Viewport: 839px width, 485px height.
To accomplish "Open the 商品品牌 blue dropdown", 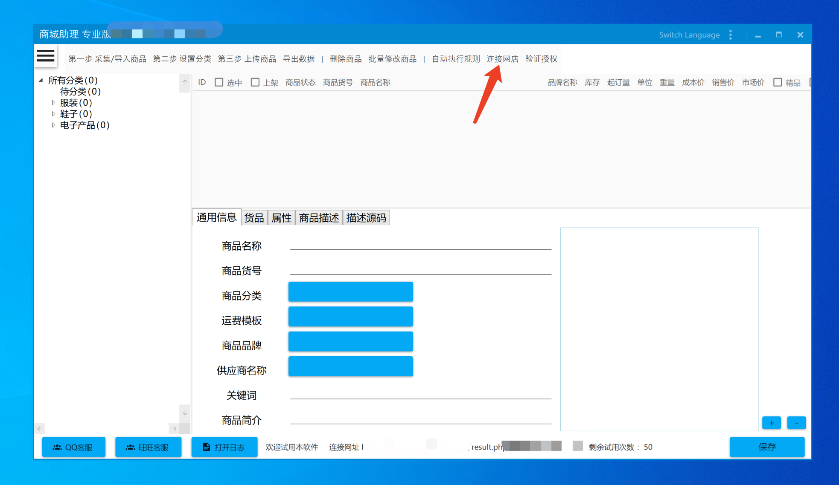I will point(350,342).
